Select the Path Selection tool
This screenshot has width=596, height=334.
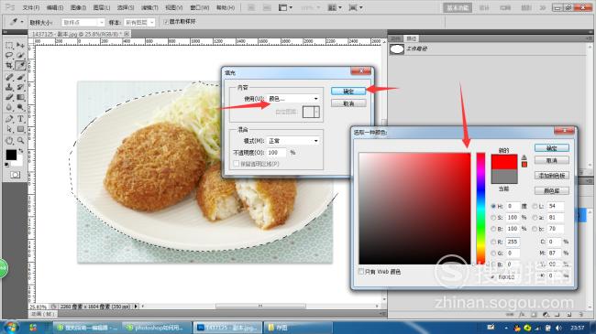(9, 129)
